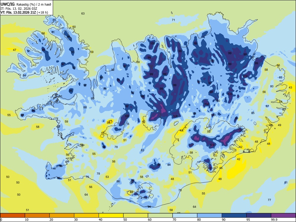Click the 'VT: Fös. 13.02.2026 21Z (+18 h)' line
296x222 pixels.
coord(24,12)
